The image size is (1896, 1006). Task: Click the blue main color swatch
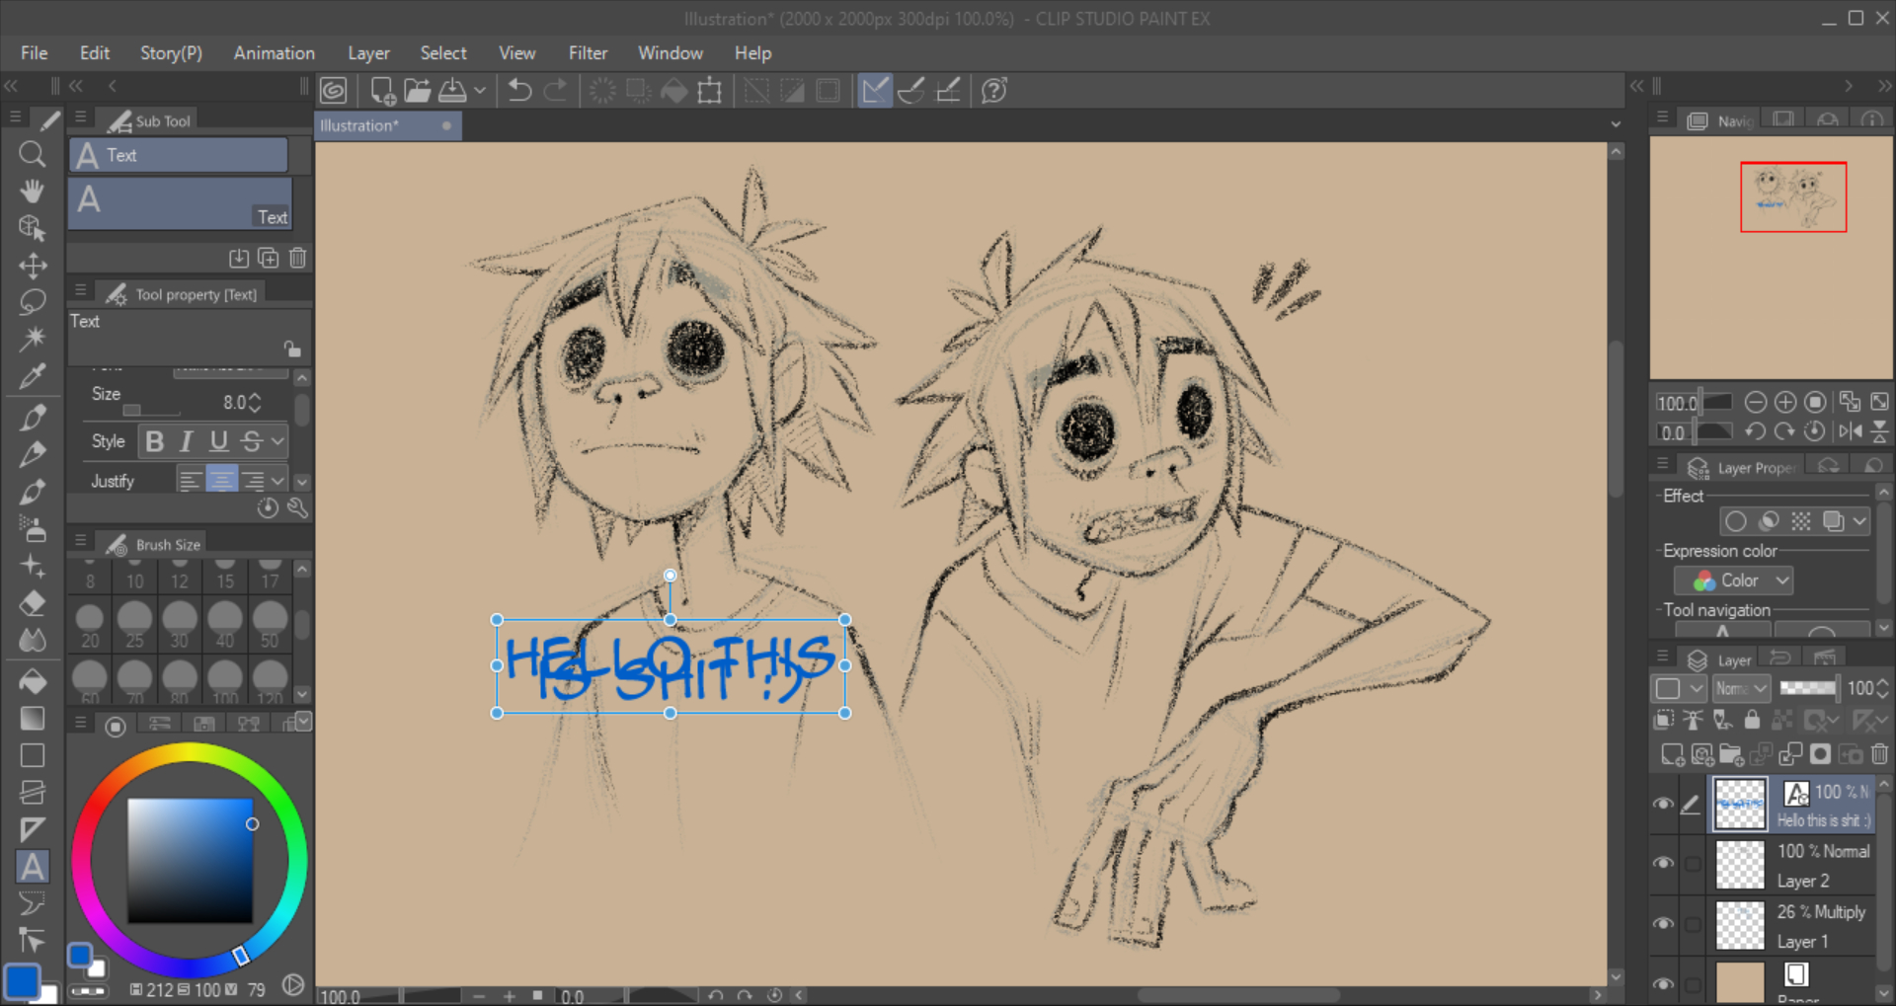point(22,981)
